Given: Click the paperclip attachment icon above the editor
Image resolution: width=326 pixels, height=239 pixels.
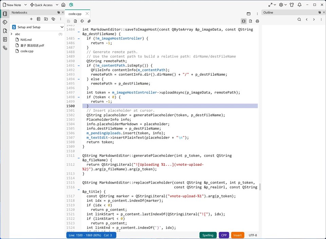Looking at the screenshot, I should pyautogui.click(x=89, y=21).
